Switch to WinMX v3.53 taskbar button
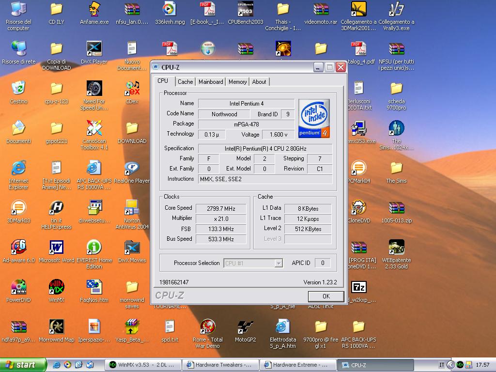This screenshot has height=372, width=496. pyautogui.click(x=144, y=365)
